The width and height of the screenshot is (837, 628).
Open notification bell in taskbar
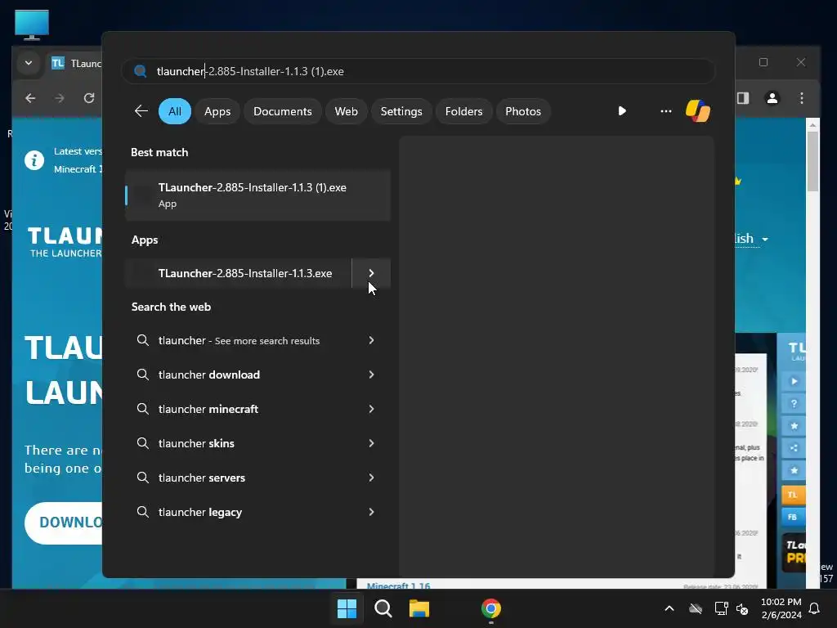click(x=814, y=608)
